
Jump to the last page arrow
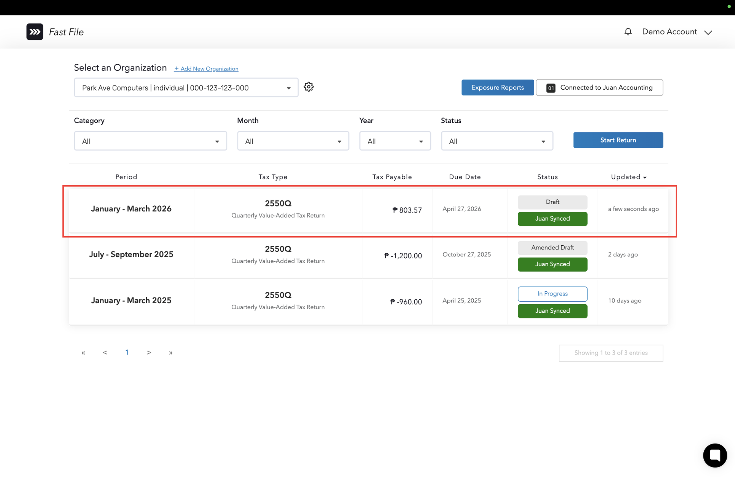(170, 353)
